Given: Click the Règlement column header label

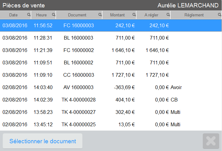Looking at the screenshot, I should (x=194, y=15).
